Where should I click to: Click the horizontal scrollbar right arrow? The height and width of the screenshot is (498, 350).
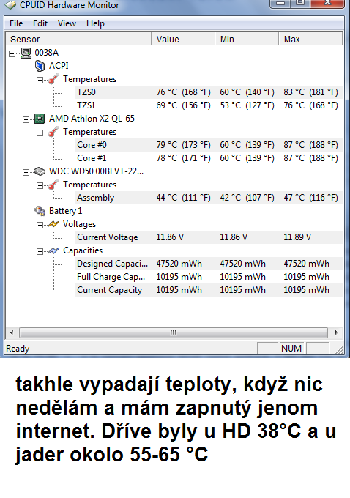pos(336,332)
